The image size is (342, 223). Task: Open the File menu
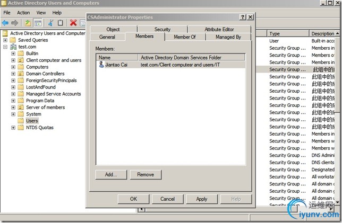tap(7, 13)
